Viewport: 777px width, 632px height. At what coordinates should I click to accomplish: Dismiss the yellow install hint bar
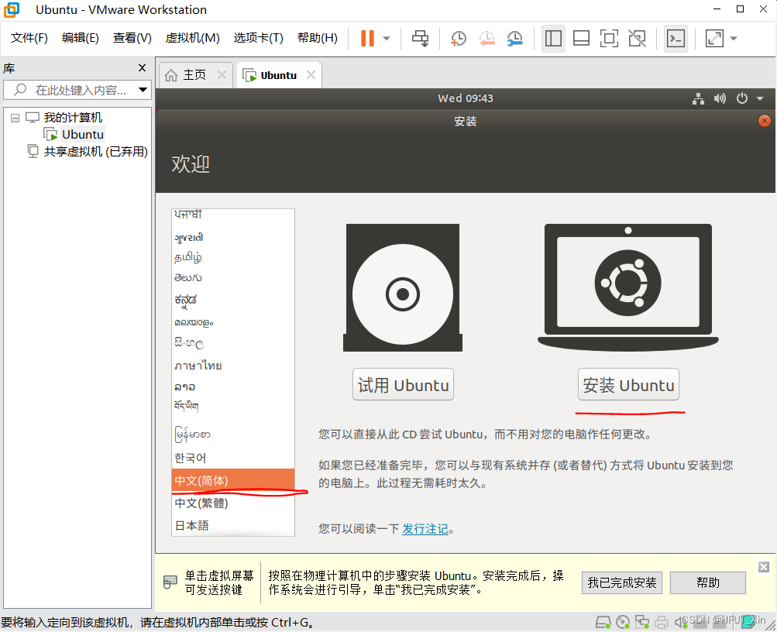click(x=764, y=567)
